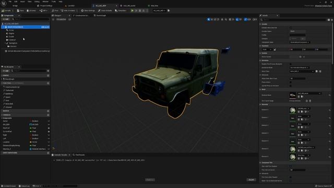Open the Animation Mode dropdown
This screenshot has width=334, height=188.
pos(300,67)
